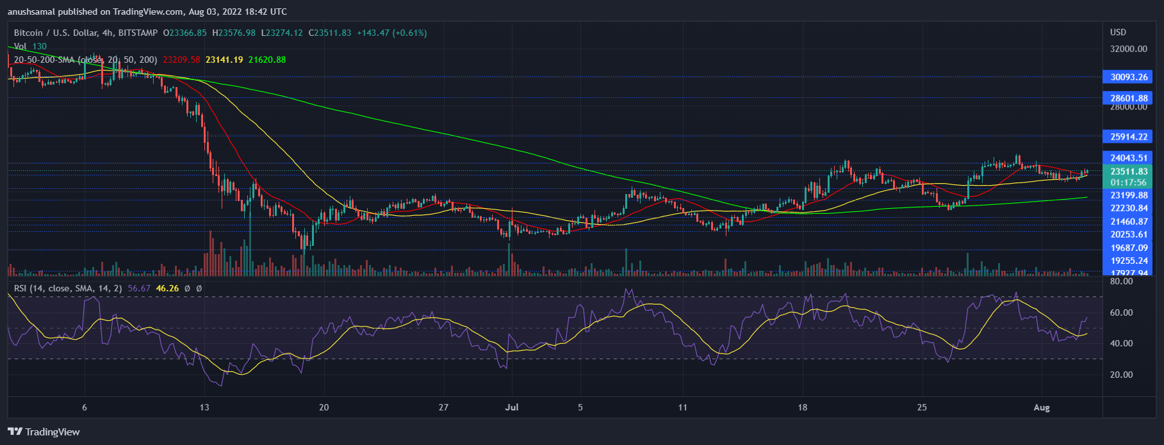Select the 25914.22 price level label
The image size is (1164, 445).
pyautogui.click(x=1129, y=136)
